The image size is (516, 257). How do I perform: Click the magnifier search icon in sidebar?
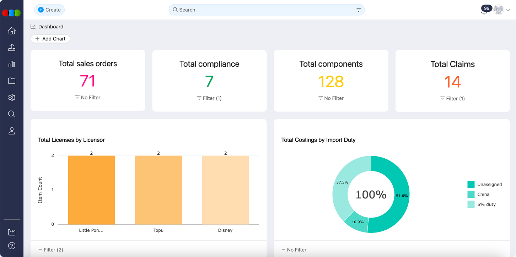click(12, 114)
